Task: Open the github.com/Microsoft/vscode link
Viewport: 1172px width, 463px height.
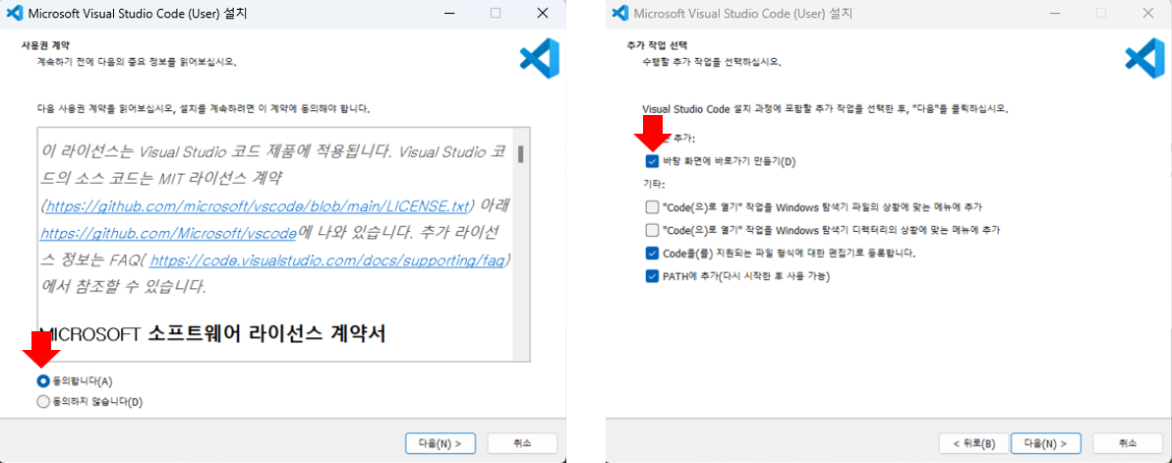Action: [x=168, y=232]
